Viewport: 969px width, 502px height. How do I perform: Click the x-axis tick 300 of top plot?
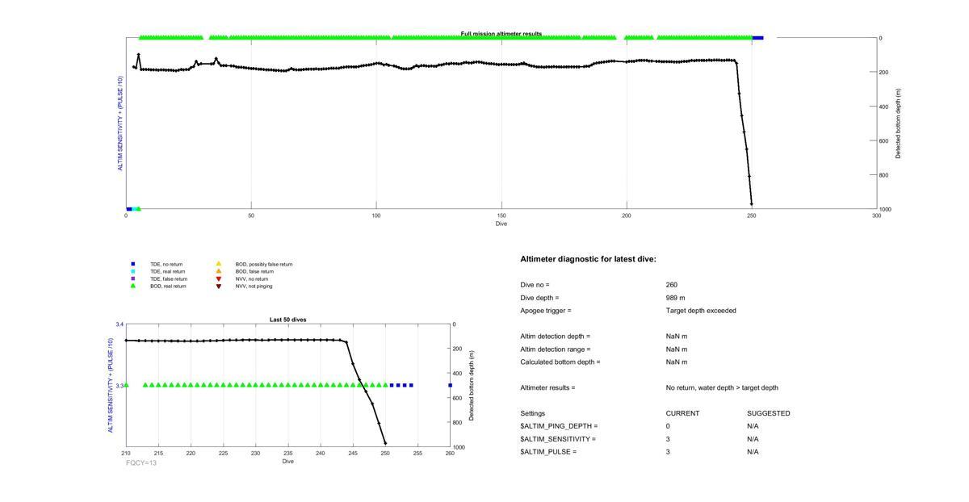pos(877,215)
